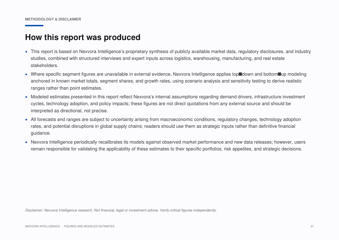339x240 pixels.
Task: Click the word stakeholders in the first bullet
Action: point(44,65)
